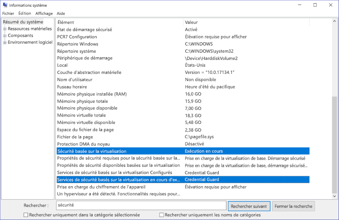The height and width of the screenshot is (220, 339).
Task: Click the Rechercher text field containing sécurité
Action: [x=141, y=205]
